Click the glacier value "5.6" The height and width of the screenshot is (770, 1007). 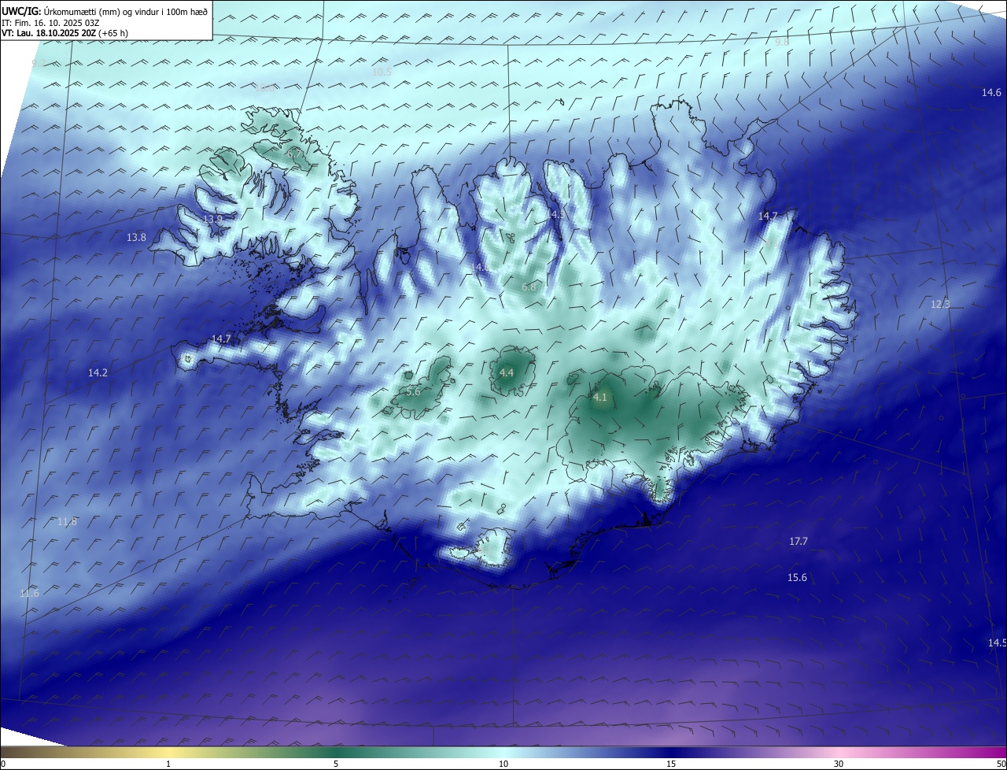pyautogui.click(x=413, y=391)
